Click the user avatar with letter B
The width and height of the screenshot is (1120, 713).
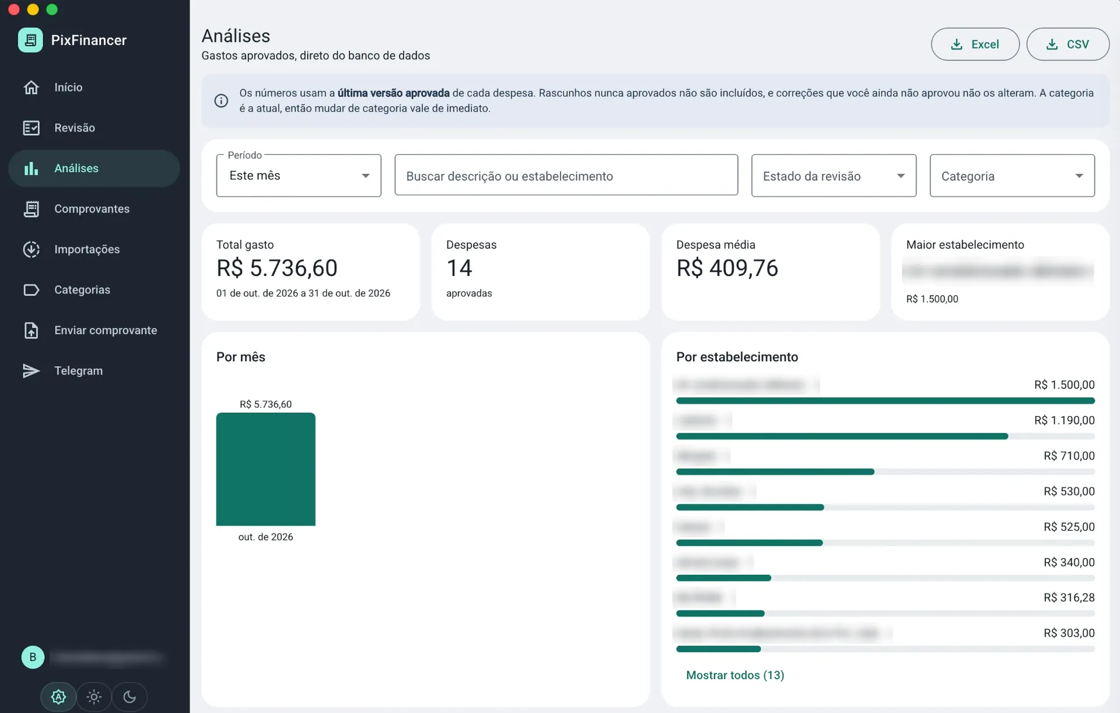(x=33, y=658)
